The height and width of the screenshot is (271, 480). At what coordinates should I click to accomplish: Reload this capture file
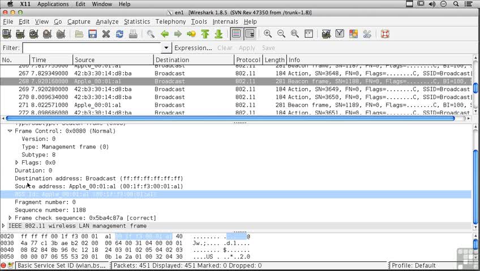tap(119, 34)
